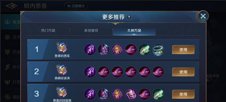The width and height of the screenshot is (226, 102).
Task: Select the boots item in build 1
Action: click(x=104, y=50)
